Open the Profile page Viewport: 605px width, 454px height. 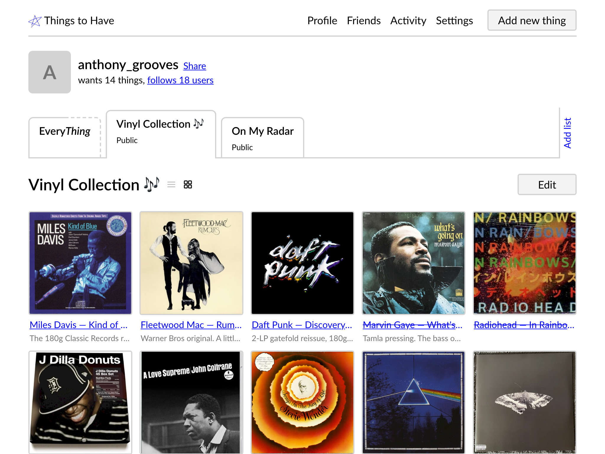pyautogui.click(x=322, y=21)
